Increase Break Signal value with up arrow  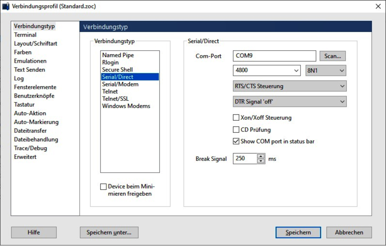point(260,156)
